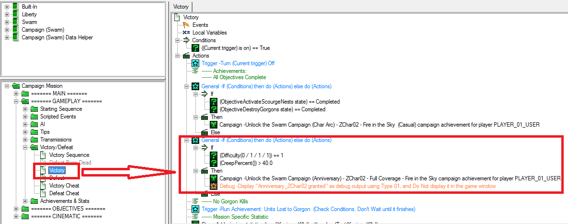Viewport: 568px width, 224px height.
Task: Click the Events flag icon
Action: 187,25
